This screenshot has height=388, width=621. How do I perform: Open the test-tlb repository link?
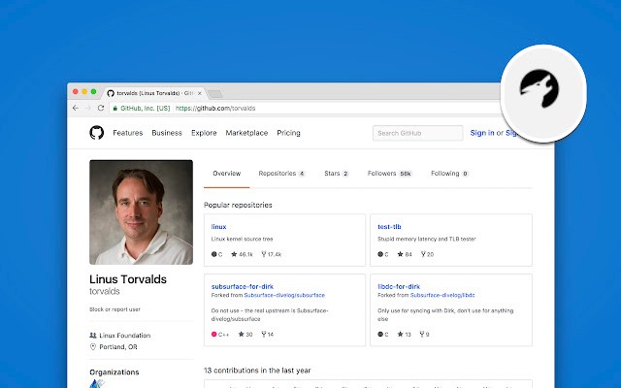pos(390,226)
